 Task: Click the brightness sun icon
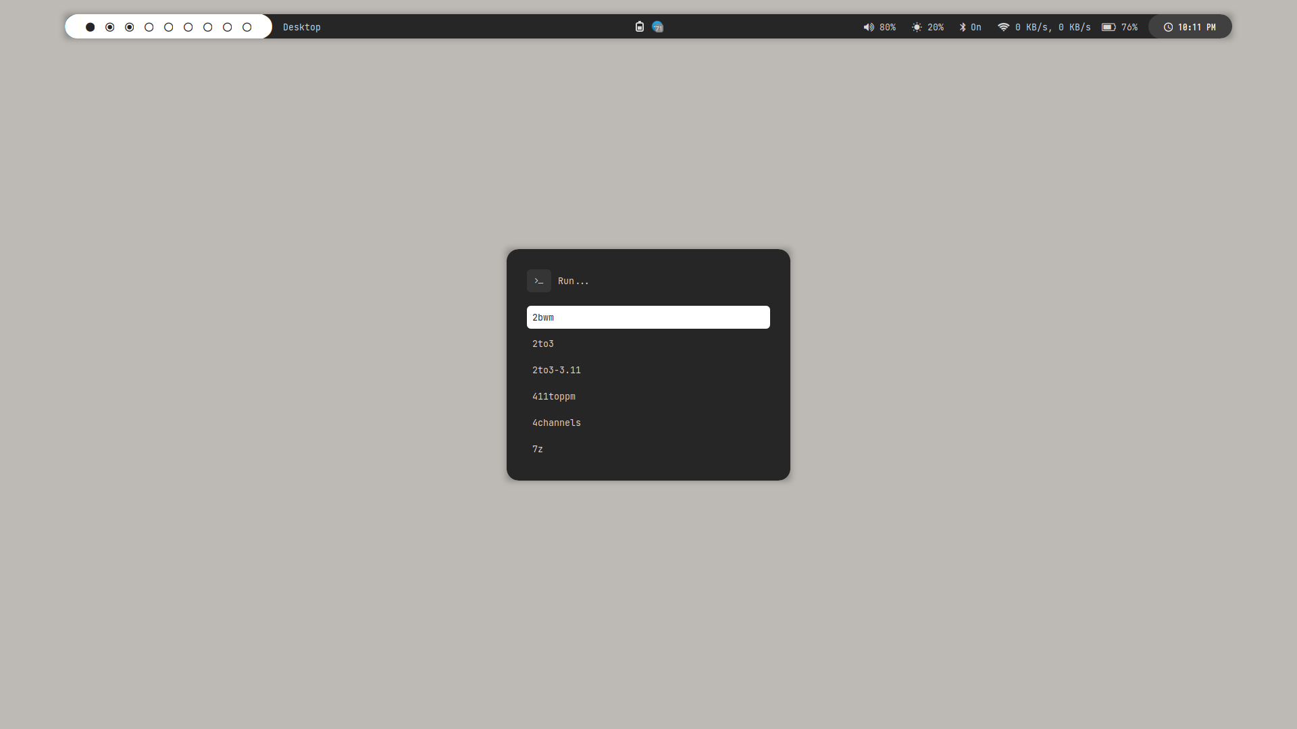pyautogui.click(x=917, y=28)
